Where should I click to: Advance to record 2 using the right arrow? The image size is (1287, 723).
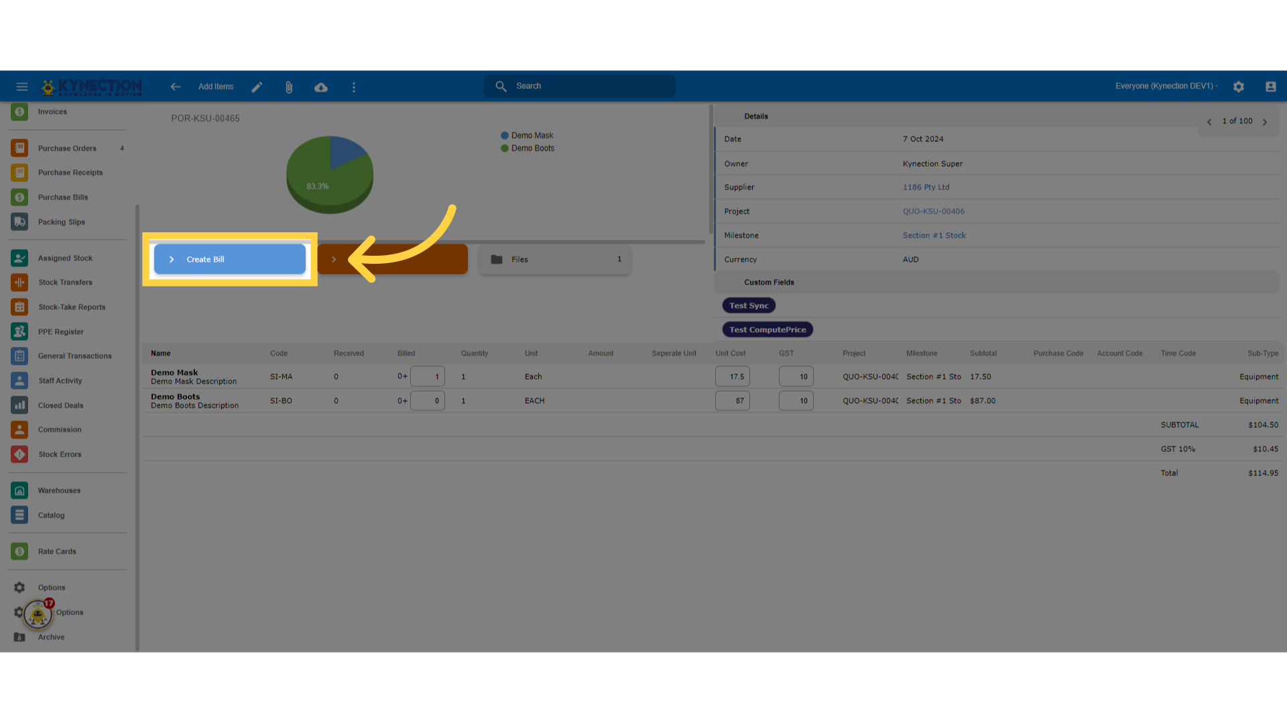[x=1266, y=121]
